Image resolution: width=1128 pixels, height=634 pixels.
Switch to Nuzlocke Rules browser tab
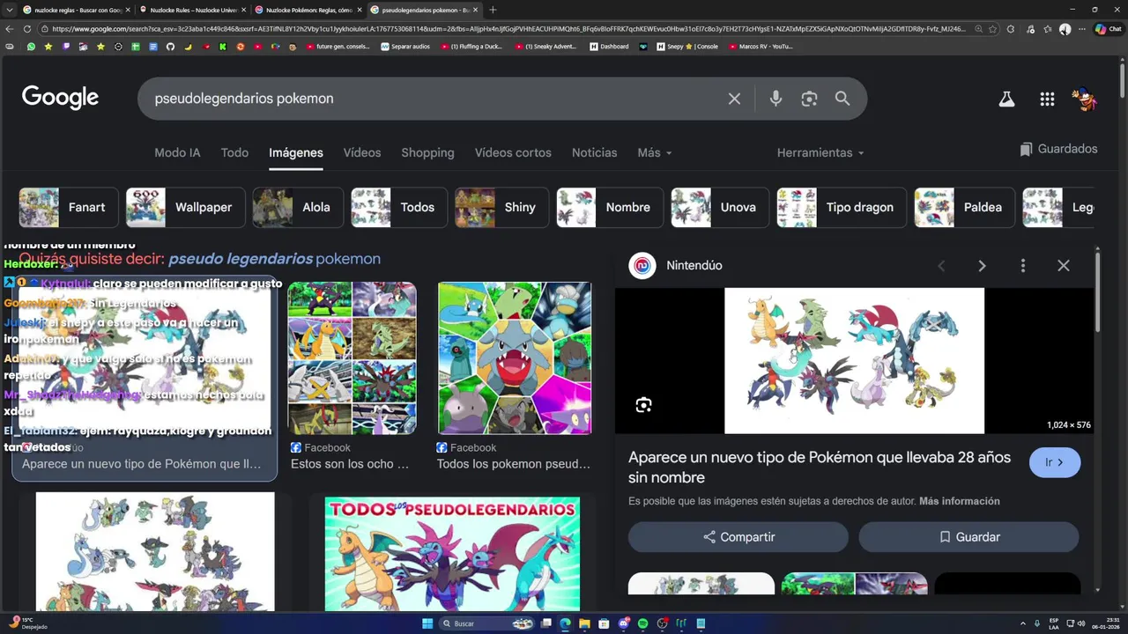(x=191, y=10)
